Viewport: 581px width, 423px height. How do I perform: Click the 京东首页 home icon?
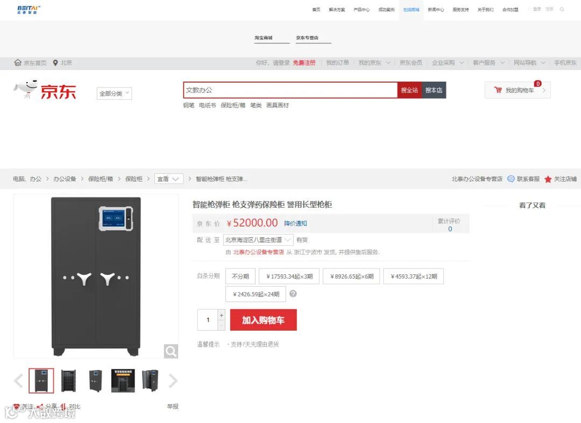pos(17,62)
